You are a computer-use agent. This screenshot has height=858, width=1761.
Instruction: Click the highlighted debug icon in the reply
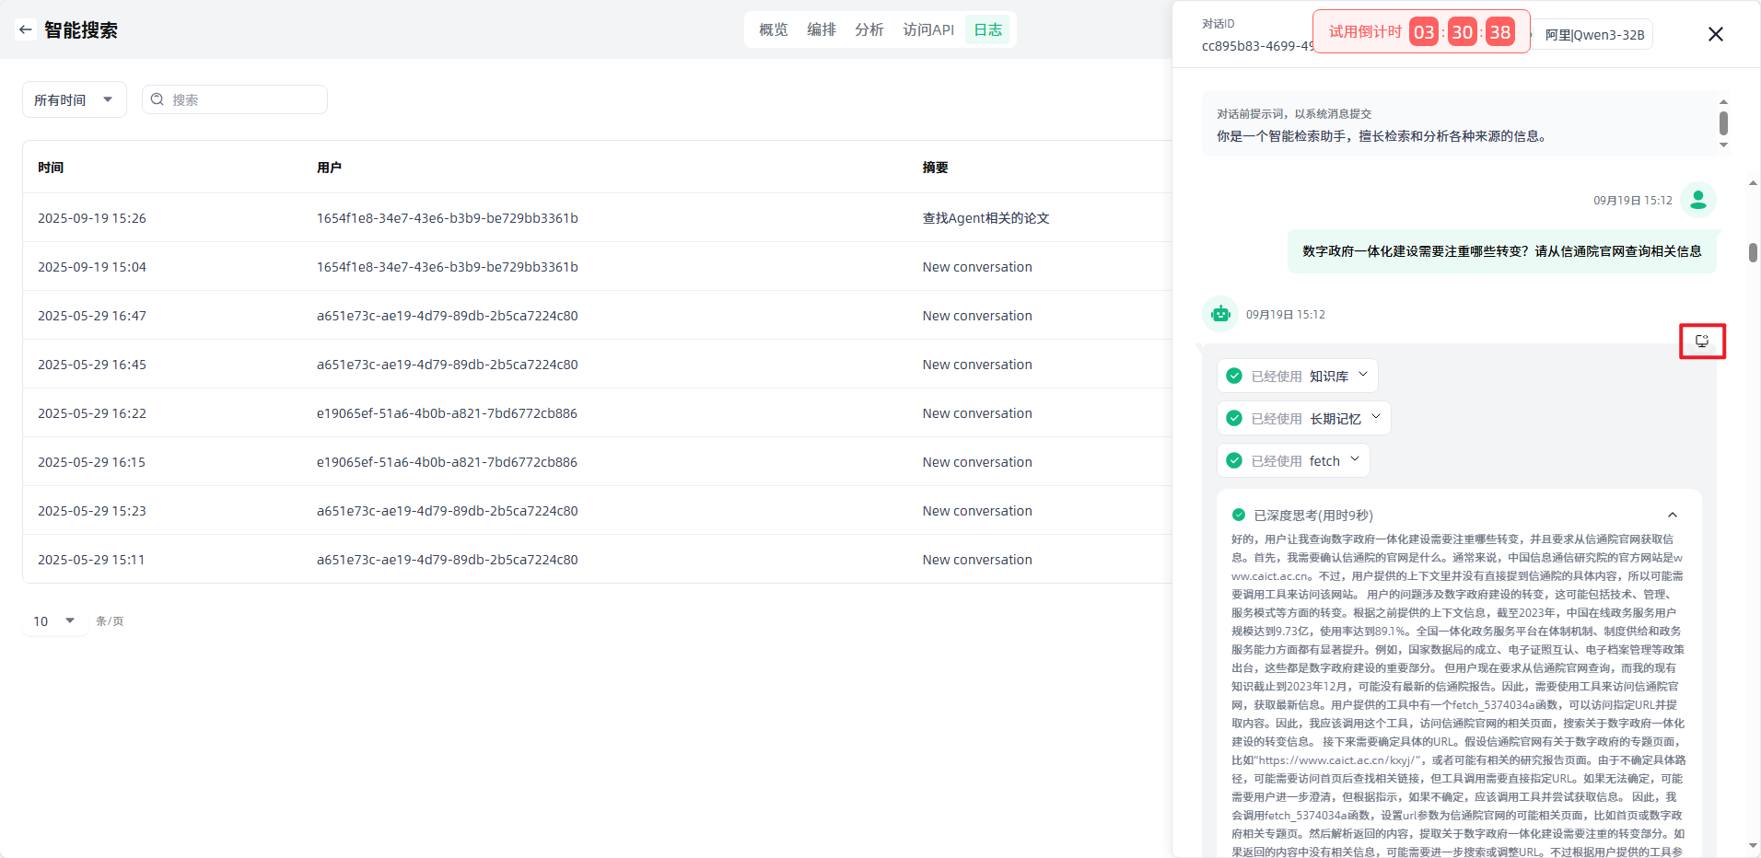point(1701,342)
